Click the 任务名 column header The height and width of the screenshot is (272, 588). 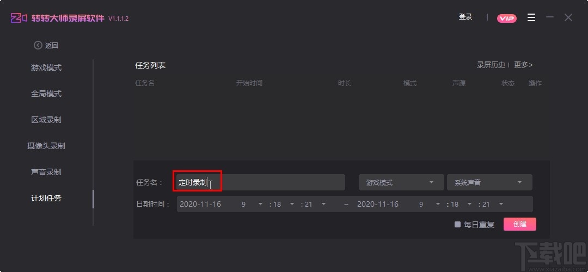point(145,83)
